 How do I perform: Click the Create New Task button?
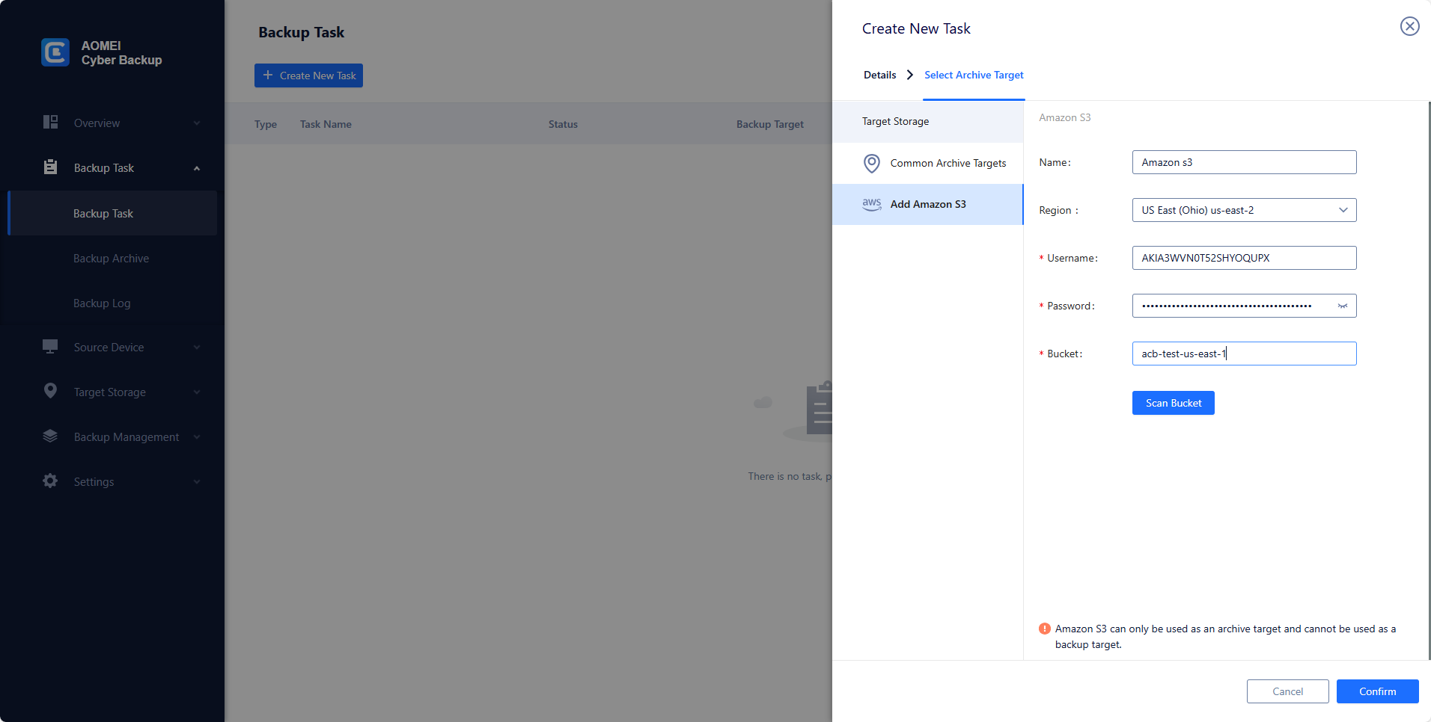[308, 75]
